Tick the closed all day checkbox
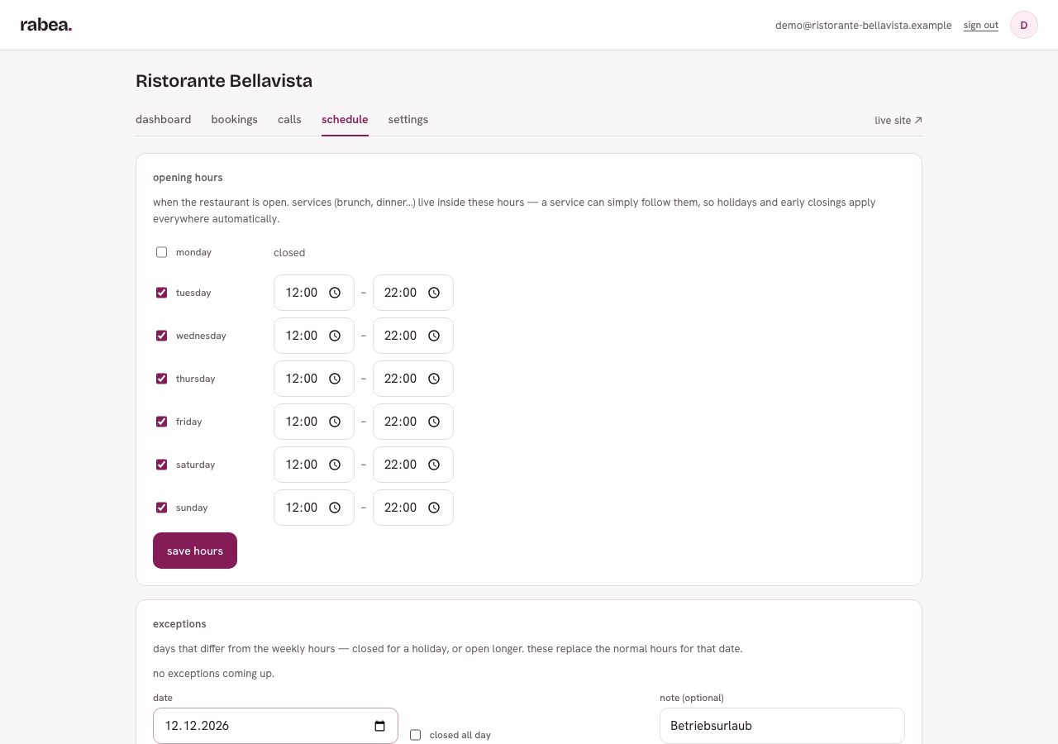 [416, 735]
